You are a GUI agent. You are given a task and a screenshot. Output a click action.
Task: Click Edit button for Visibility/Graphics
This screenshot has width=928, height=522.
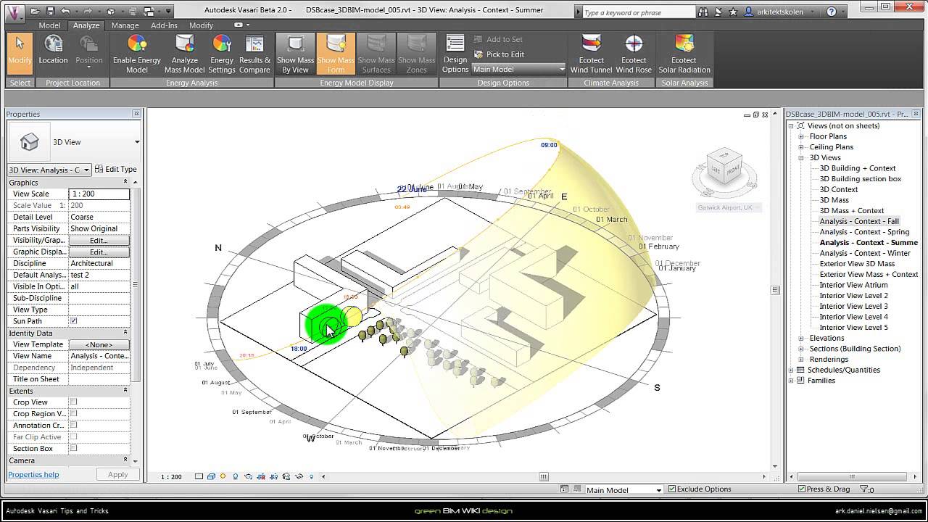click(99, 240)
